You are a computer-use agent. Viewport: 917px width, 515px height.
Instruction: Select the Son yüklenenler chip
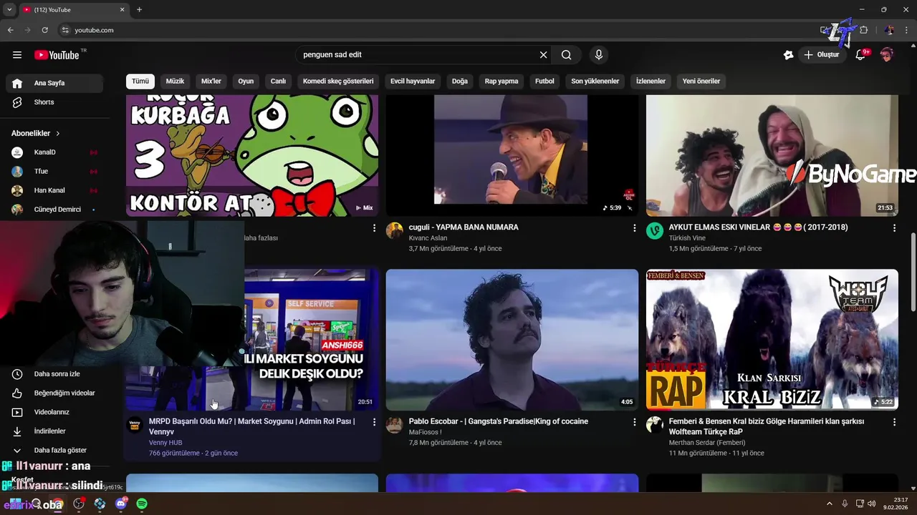coord(595,81)
